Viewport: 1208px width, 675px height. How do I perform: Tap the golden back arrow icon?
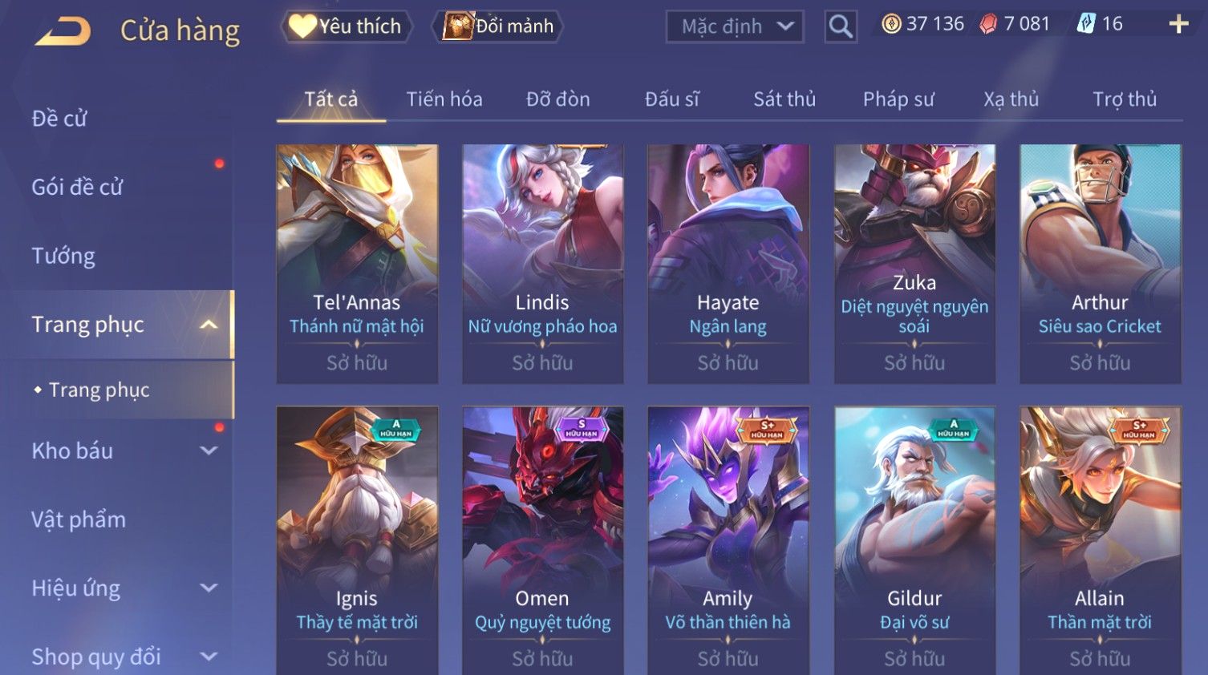[x=63, y=30]
